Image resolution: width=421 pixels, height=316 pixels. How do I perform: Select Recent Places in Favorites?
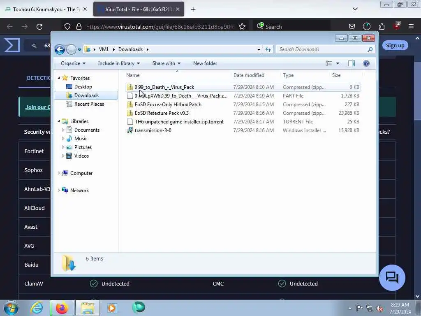(x=89, y=104)
